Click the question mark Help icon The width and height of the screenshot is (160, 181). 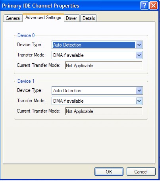tap(144, 6)
